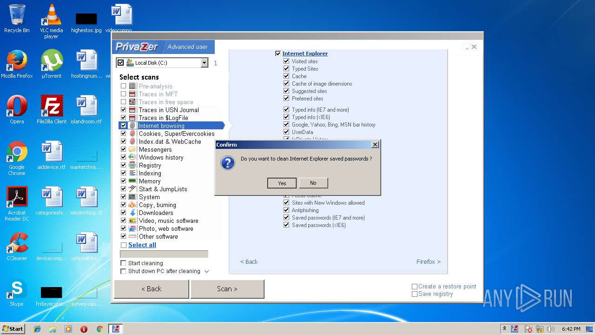Screen dimensions: 595x335
Task: Click the Start & JumpLists icon
Action: (x=132, y=189)
